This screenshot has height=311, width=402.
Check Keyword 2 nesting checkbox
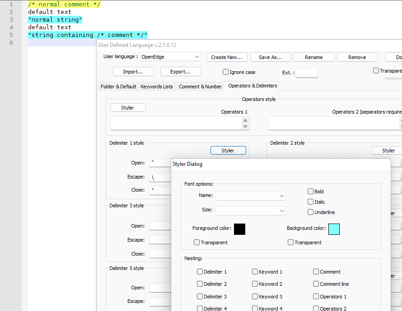(255, 284)
